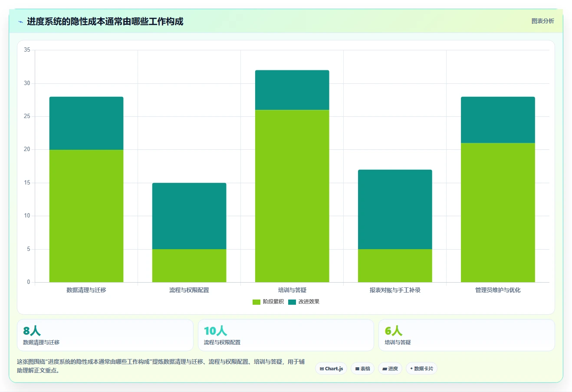The image size is (572, 392).
Task: Click the green segment of the 流程与权限配置 bar
Action: (x=189, y=266)
